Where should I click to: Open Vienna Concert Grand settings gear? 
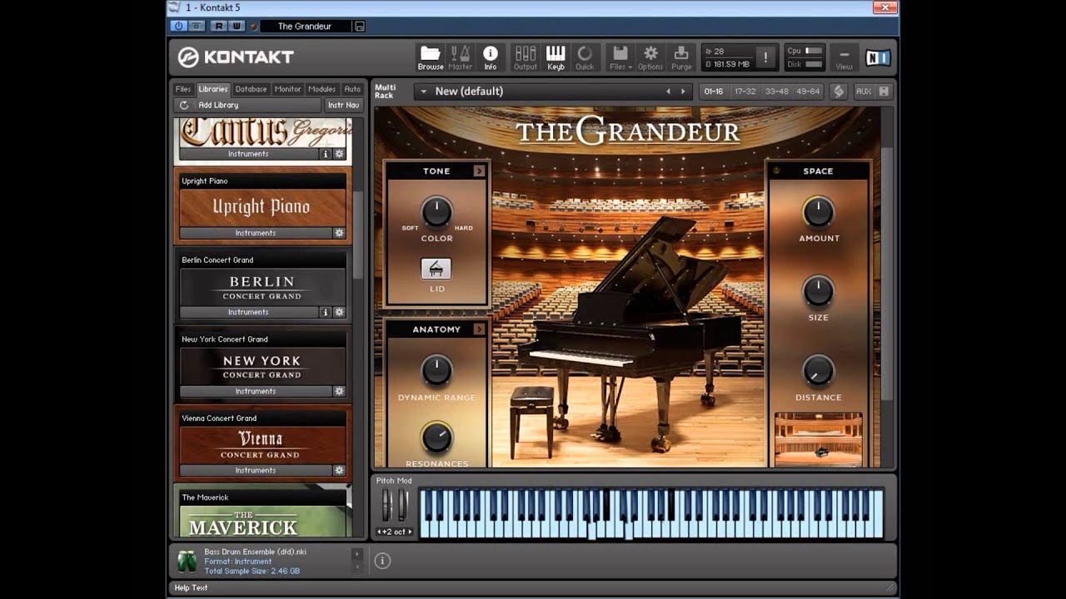[x=339, y=470]
